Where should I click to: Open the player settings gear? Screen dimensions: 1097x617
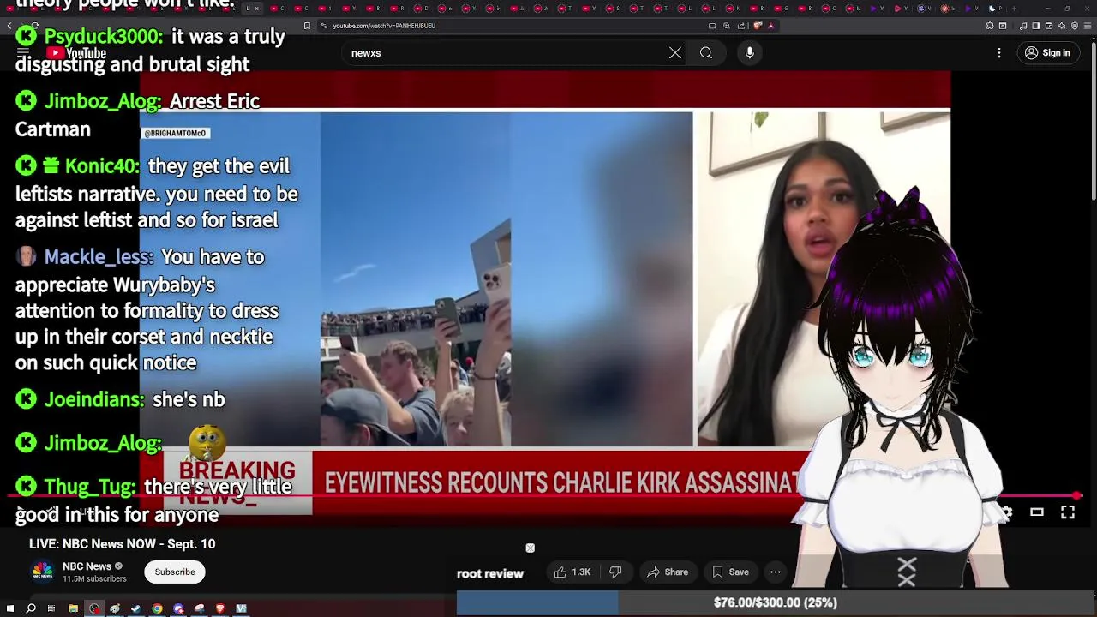[1006, 512]
